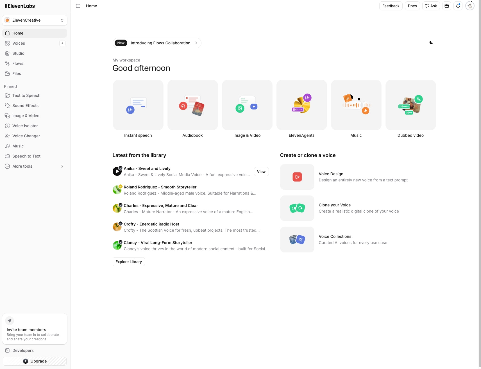Open ElevenCreative workspace switcher
The image size is (481, 369).
tap(35, 20)
